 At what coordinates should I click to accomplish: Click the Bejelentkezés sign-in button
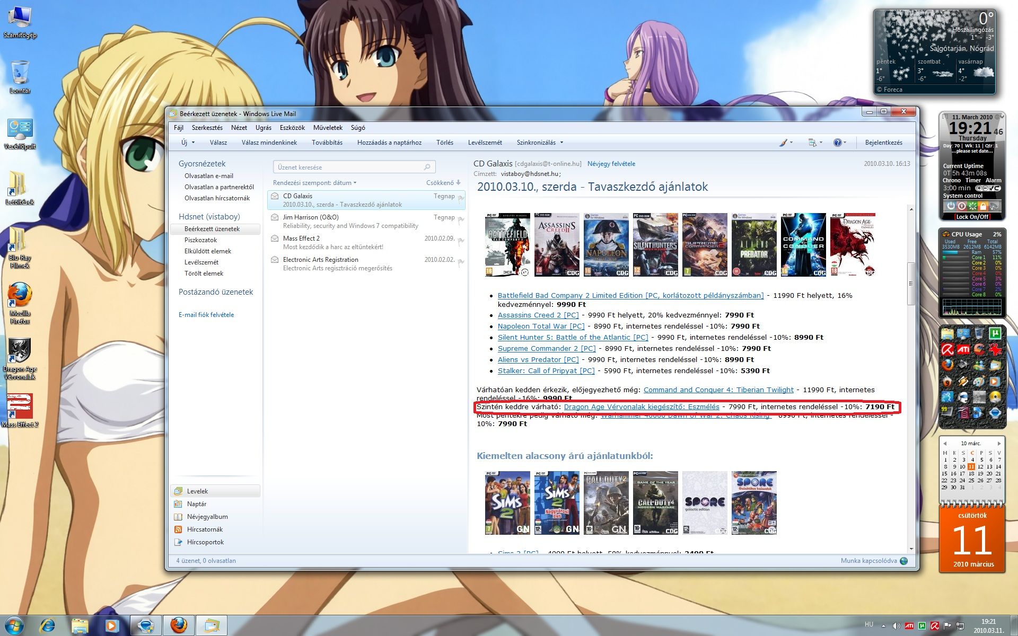884,143
